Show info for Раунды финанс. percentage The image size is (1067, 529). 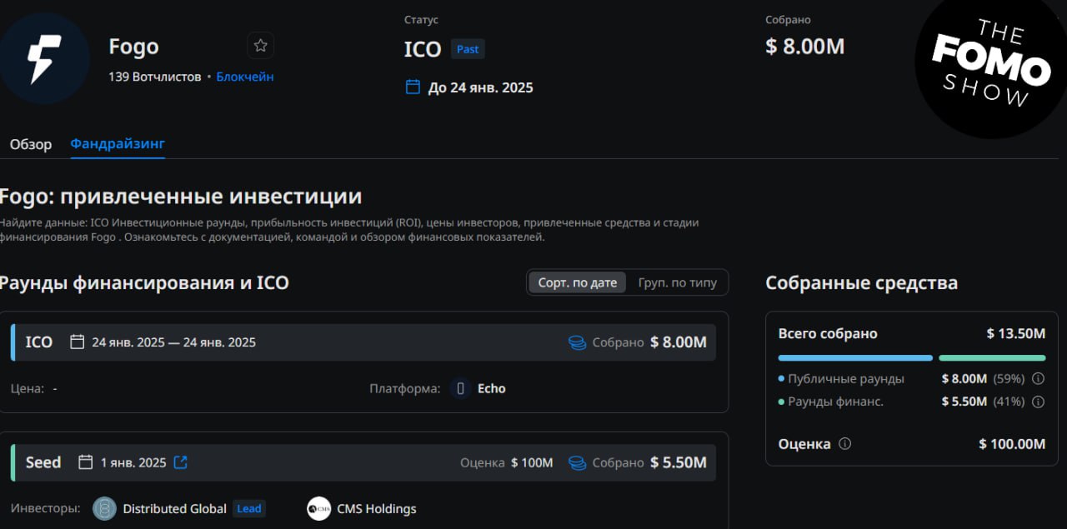[1038, 402]
